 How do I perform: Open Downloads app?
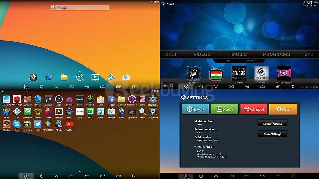[x=90, y=100]
